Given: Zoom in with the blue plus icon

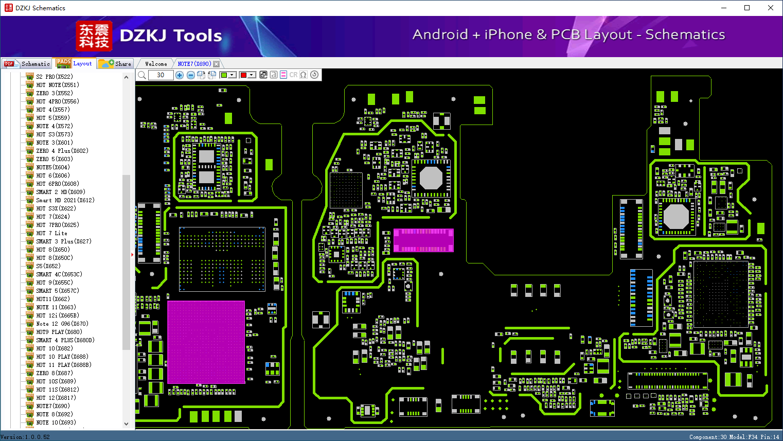Looking at the screenshot, I should tap(180, 75).
